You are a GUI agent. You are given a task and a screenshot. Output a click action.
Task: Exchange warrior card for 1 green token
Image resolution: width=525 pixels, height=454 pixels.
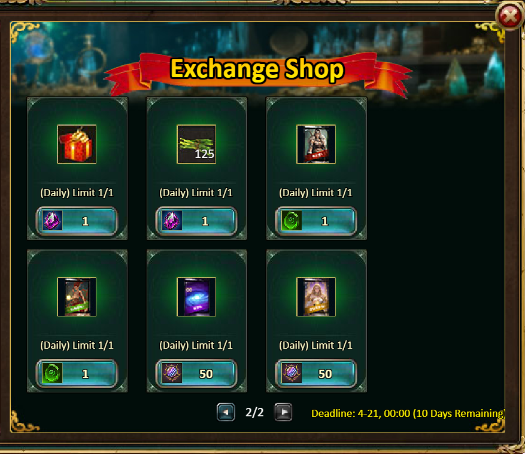[316, 221]
